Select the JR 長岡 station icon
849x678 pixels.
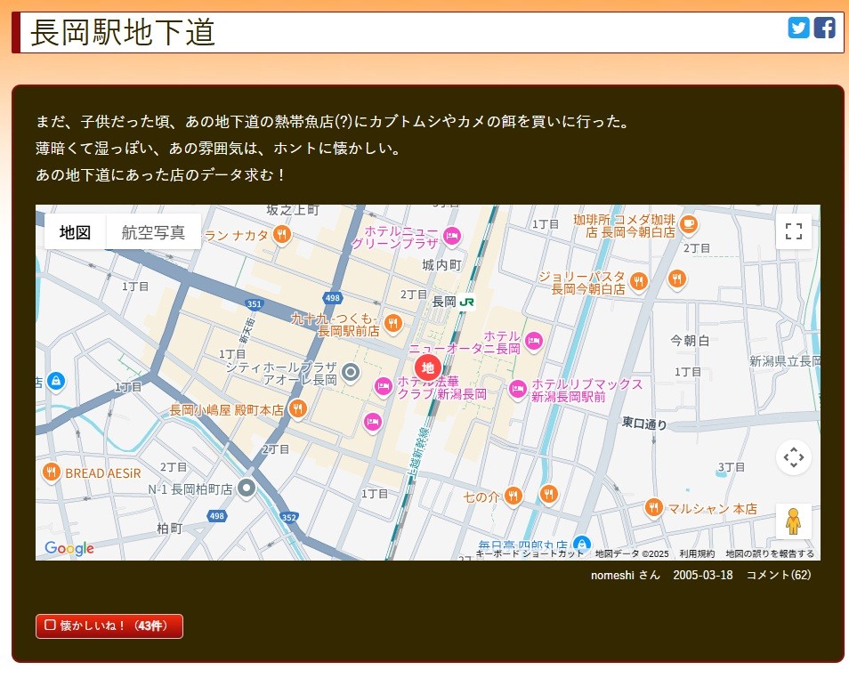coord(466,302)
